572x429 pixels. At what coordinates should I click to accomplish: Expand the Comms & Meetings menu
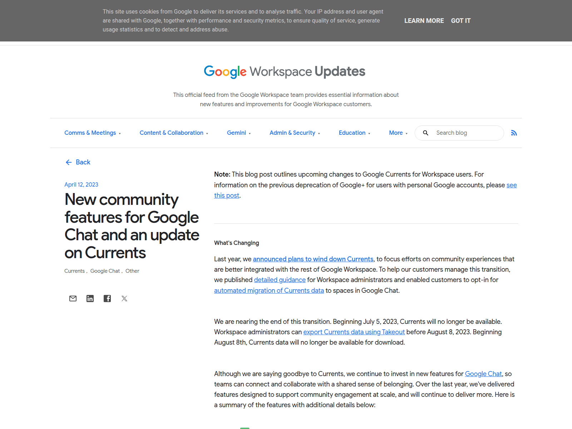tap(93, 133)
